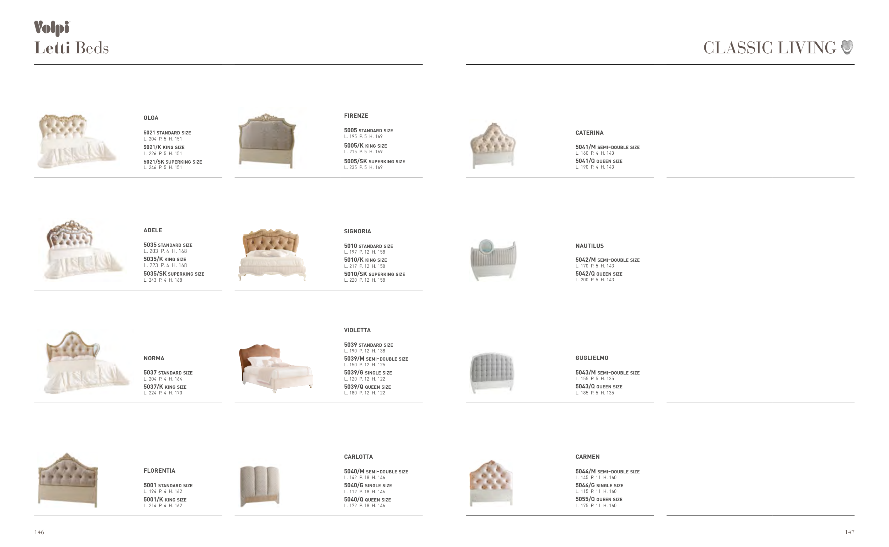Click the Carmen pink headboard image
The width and height of the screenshot is (889, 547).
click(x=491, y=483)
